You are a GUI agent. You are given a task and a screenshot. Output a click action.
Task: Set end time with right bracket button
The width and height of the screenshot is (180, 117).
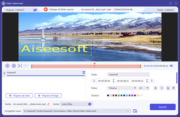point(151,81)
